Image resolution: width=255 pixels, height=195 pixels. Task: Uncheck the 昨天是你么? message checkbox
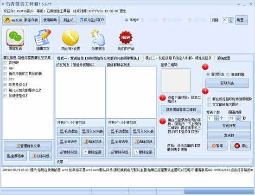coord(6,85)
